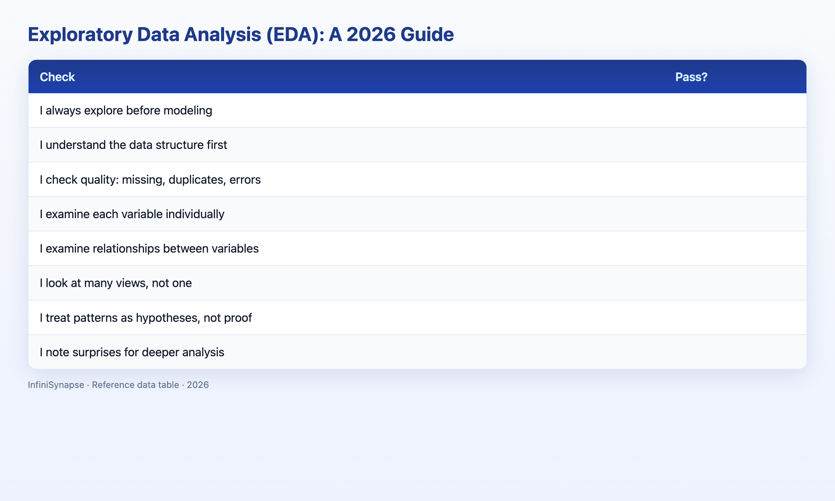This screenshot has width=835, height=501.
Task: Click the 'InfiniSynapse · Reference data table · 2026' footer
Action: click(118, 385)
